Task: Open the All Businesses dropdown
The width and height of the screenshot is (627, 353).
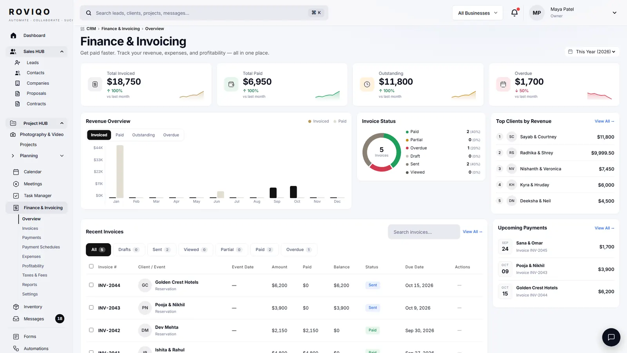Action: click(x=477, y=13)
